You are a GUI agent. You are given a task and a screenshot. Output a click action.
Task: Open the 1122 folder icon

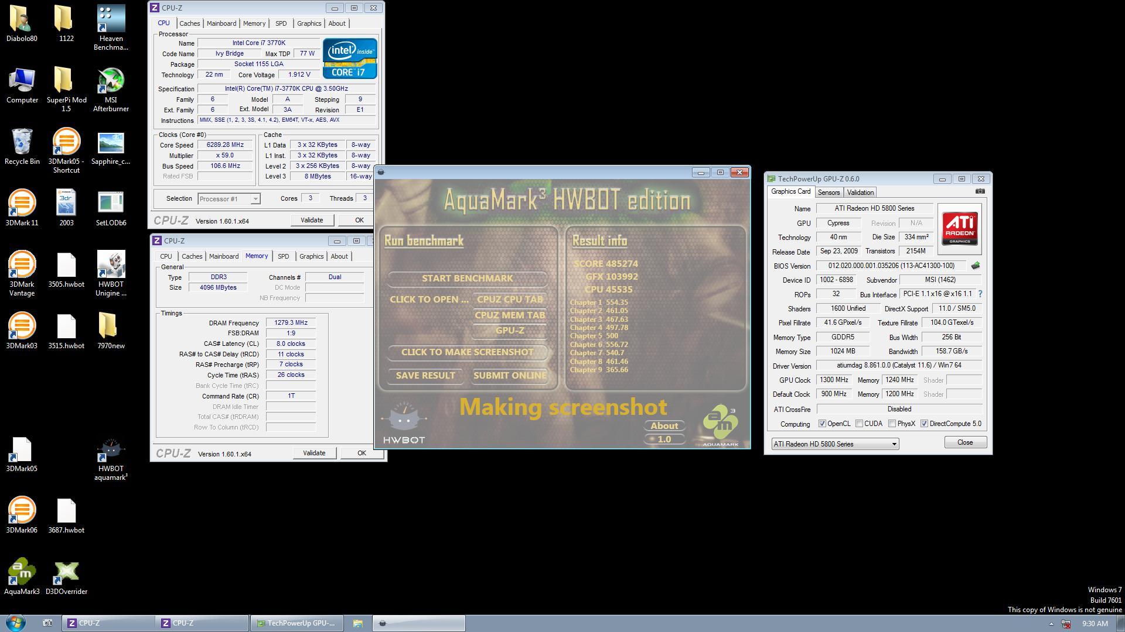tap(66, 23)
